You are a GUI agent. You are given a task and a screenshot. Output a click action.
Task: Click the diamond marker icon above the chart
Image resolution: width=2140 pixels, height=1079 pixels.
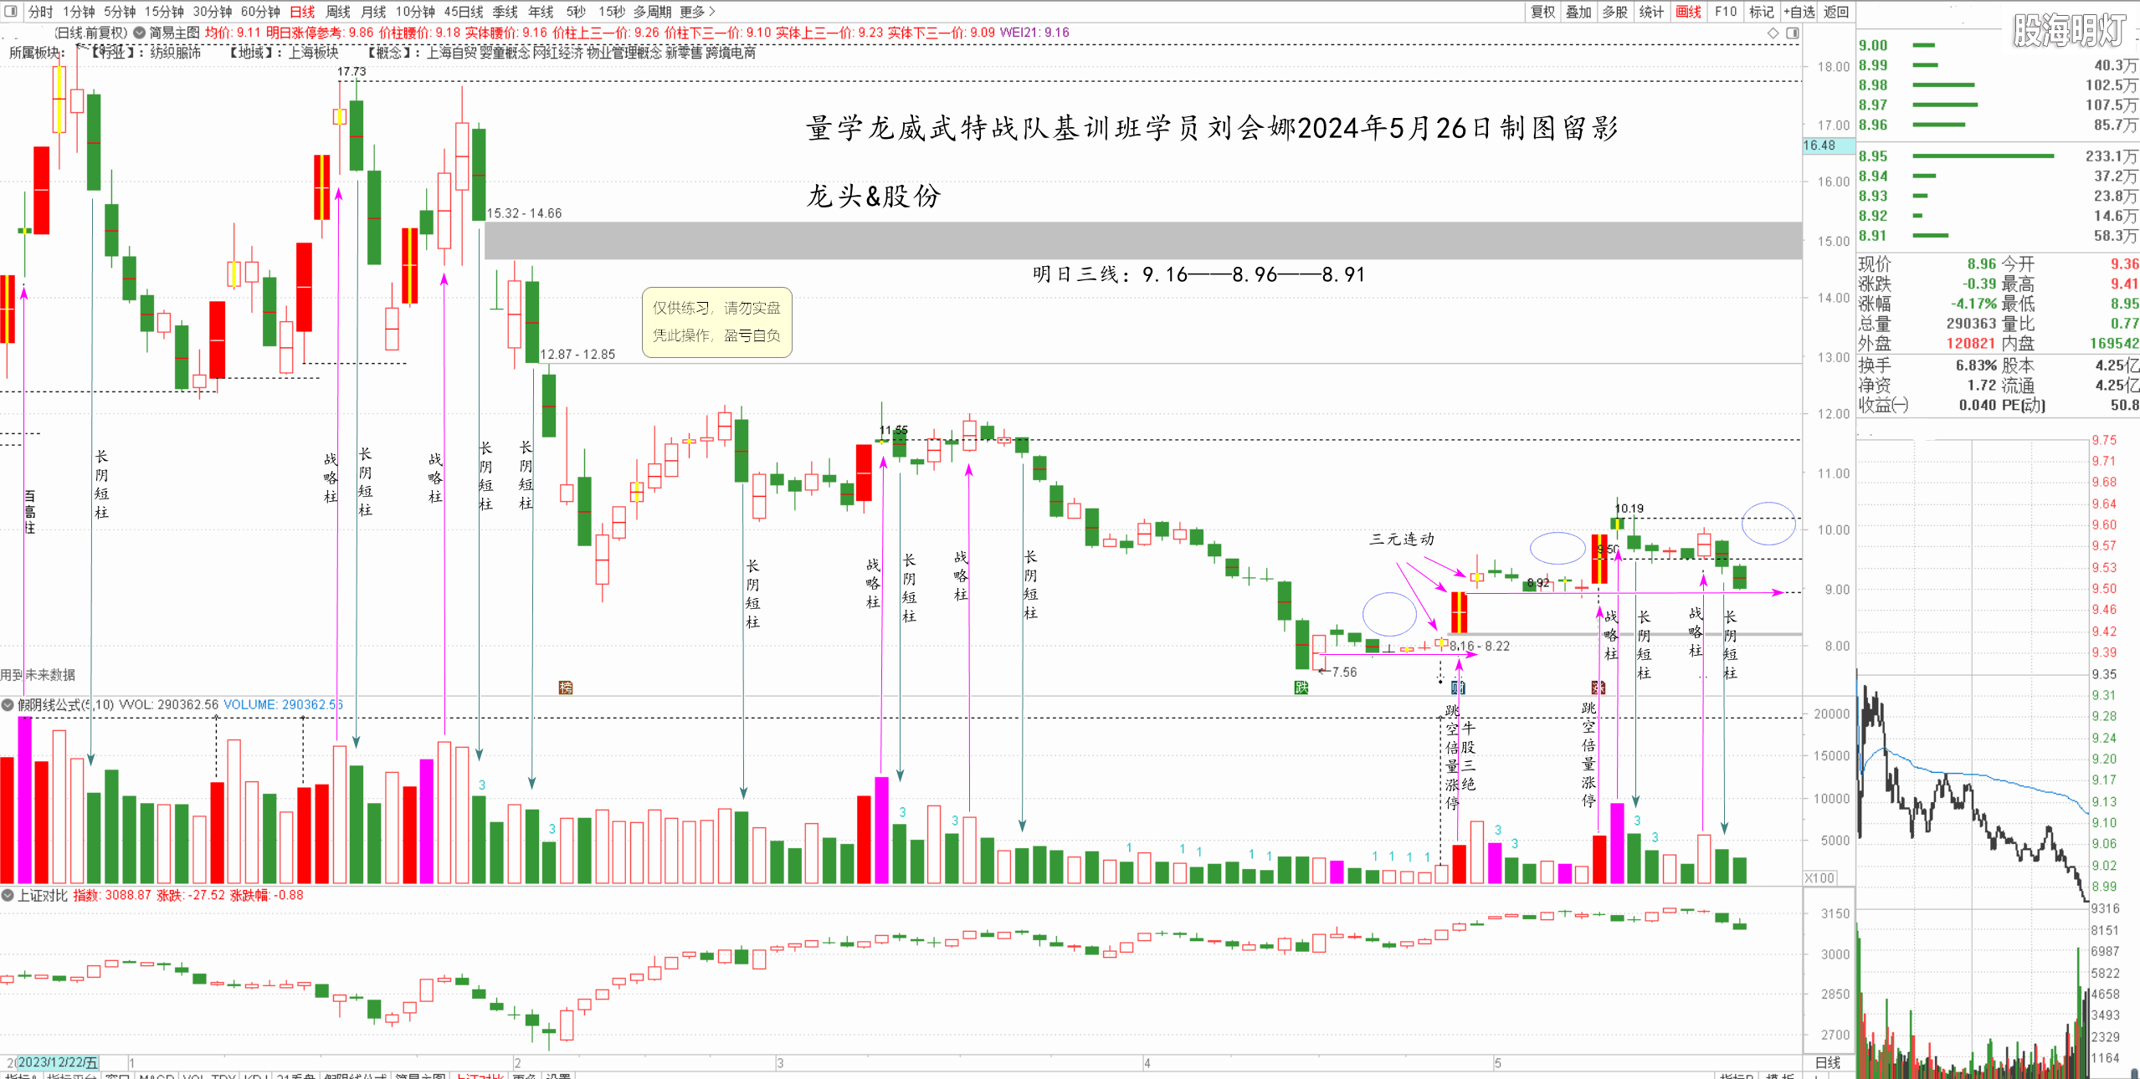tap(1773, 33)
